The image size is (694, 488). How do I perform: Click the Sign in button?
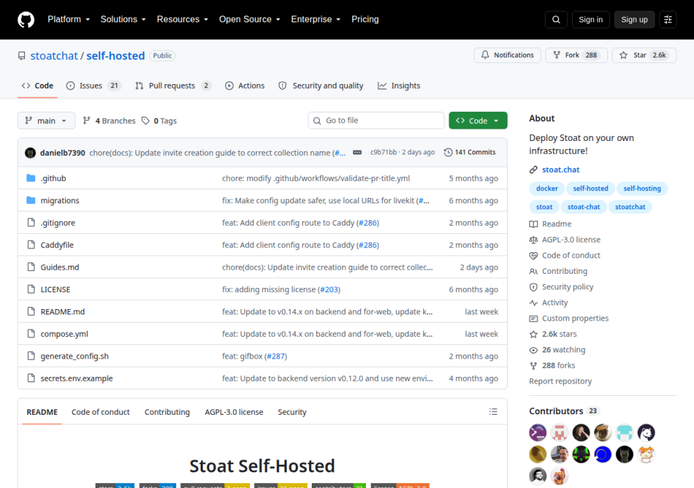[x=590, y=20]
